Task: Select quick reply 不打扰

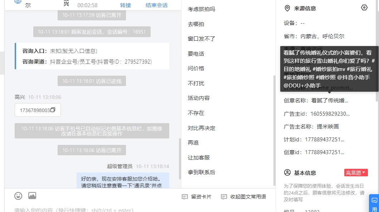Action: [196, 84]
